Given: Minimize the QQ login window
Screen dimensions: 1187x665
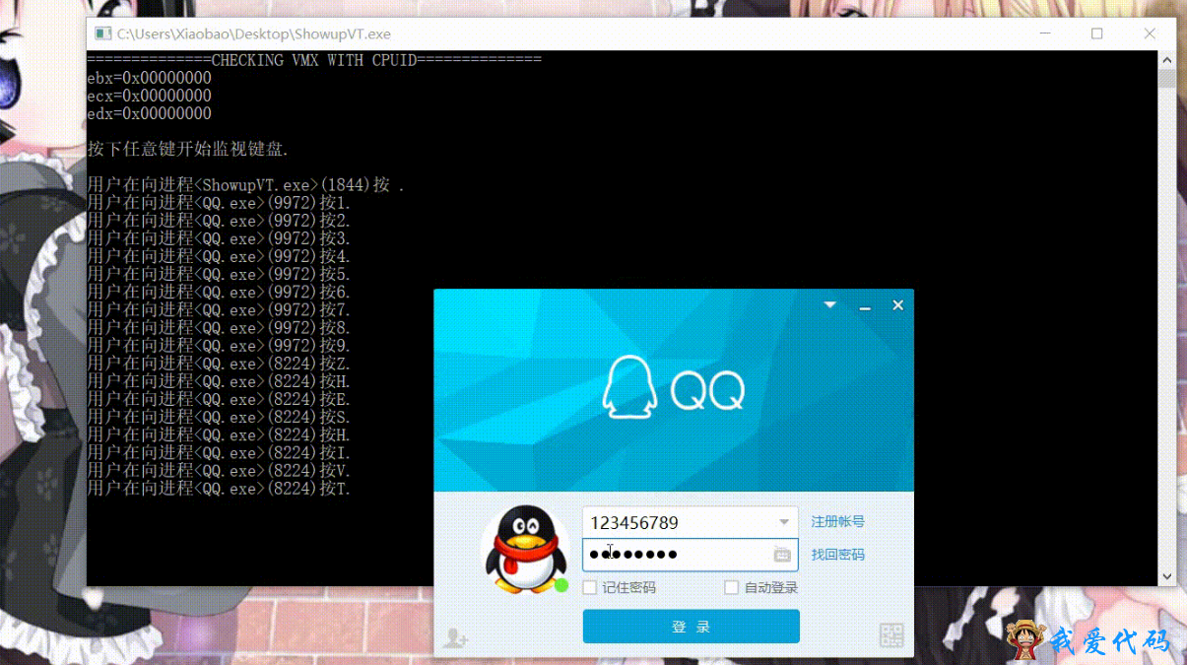Looking at the screenshot, I should coord(865,306).
